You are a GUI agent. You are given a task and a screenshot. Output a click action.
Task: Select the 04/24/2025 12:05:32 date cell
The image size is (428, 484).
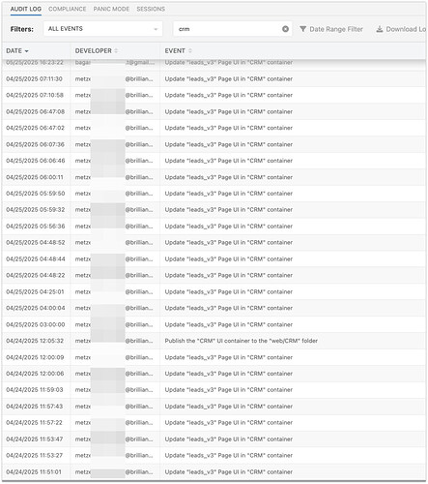coord(35,341)
